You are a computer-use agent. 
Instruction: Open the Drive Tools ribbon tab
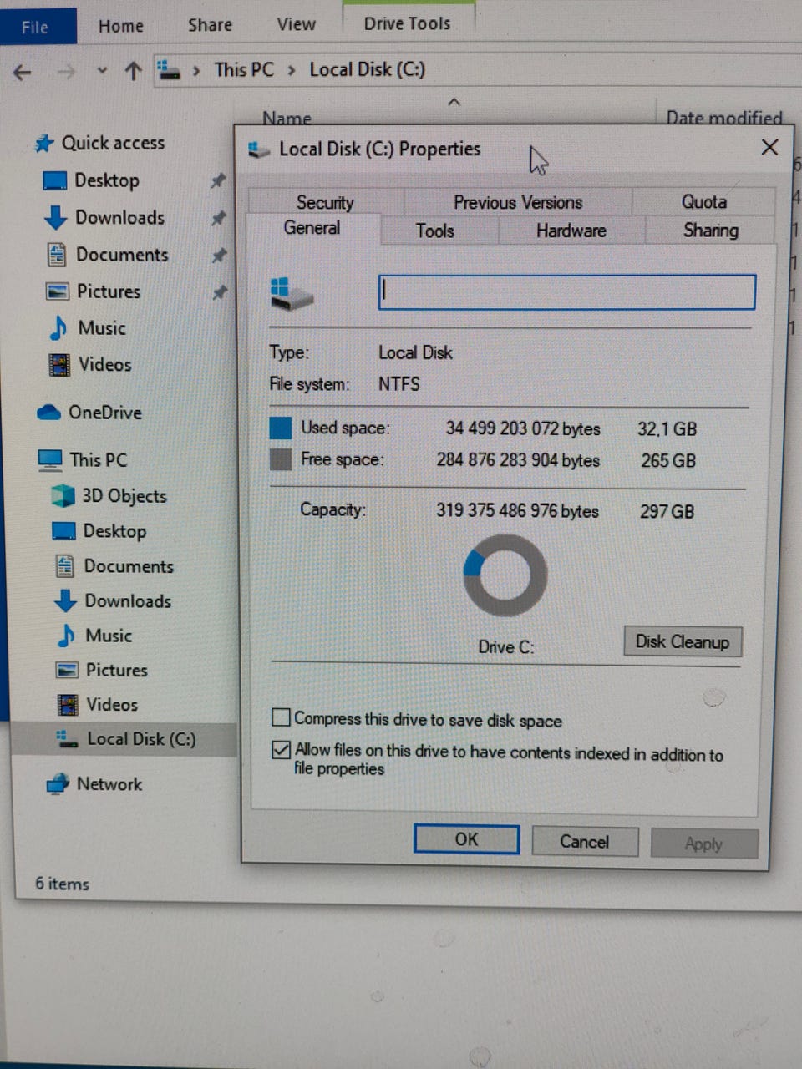(x=407, y=23)
